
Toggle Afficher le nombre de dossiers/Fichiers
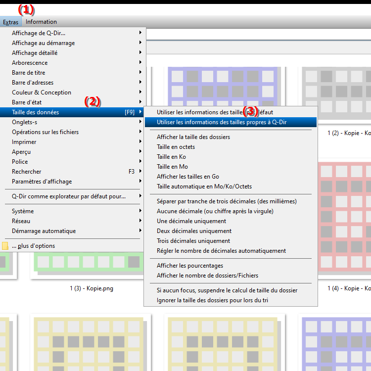pos(207,276)
